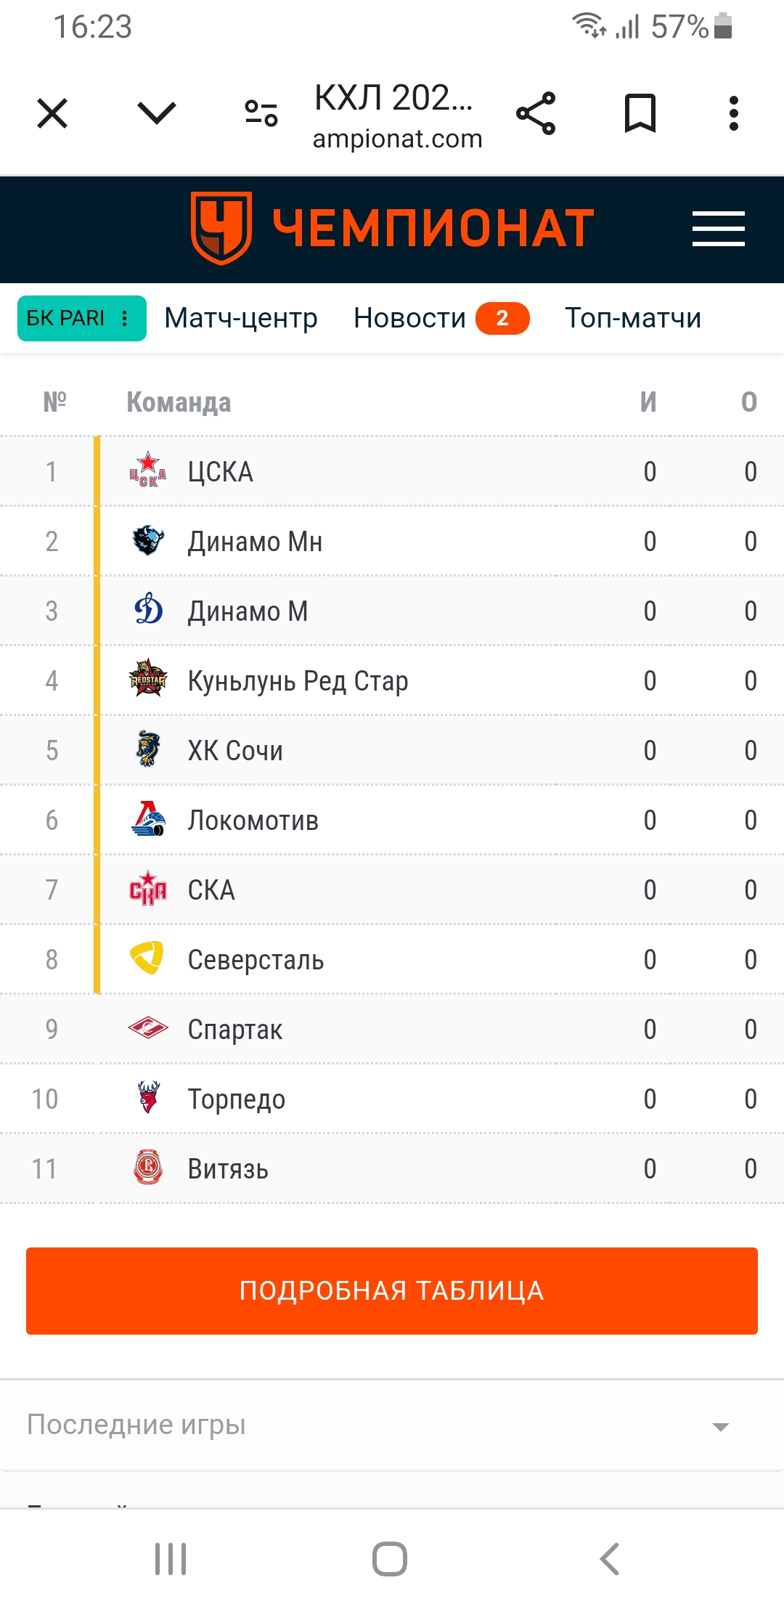Bookmark this page with the bookmark icon

click(x=640, y=113)
